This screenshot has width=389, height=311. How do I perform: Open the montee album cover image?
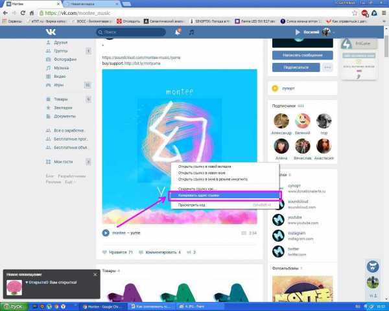180,146
